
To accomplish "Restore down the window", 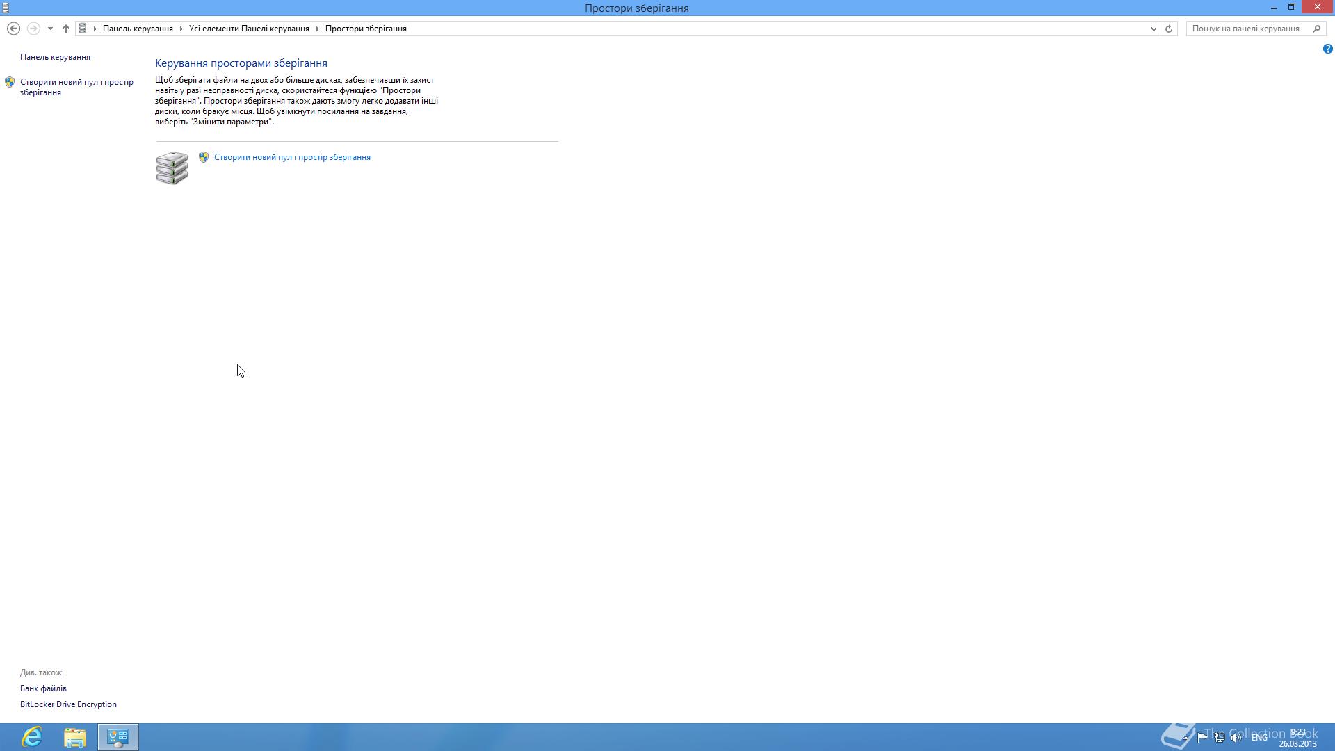I will click(1292, 7).
